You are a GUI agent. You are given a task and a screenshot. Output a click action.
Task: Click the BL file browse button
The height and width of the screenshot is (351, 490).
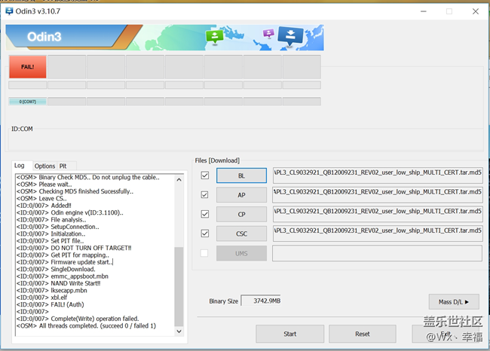click(x=241, y=175)
